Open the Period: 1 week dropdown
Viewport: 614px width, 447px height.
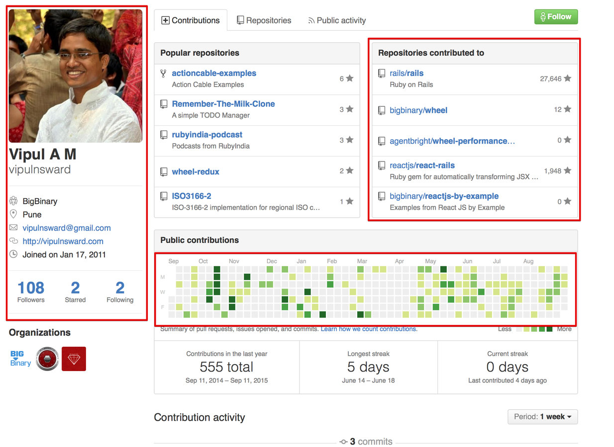(542, 417)
